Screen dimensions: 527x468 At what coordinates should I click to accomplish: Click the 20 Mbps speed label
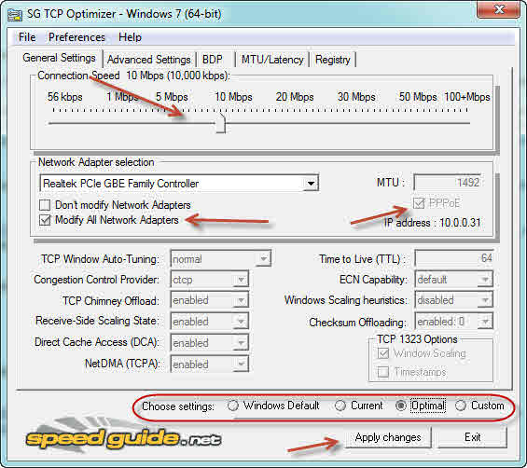[295, 97]
